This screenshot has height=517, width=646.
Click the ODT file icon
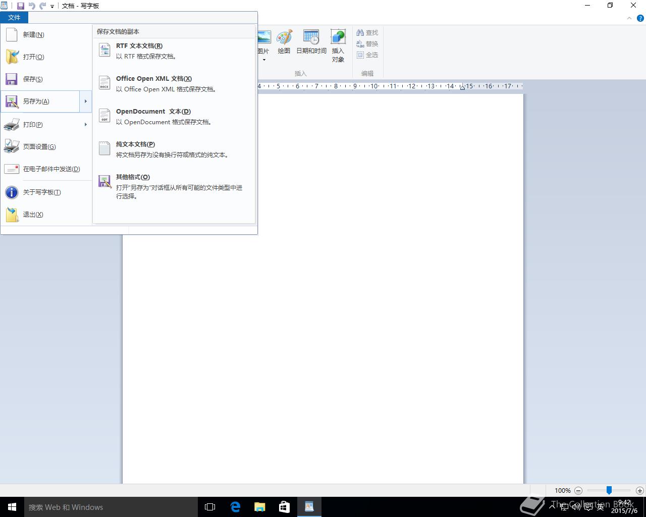pos(104,115)
